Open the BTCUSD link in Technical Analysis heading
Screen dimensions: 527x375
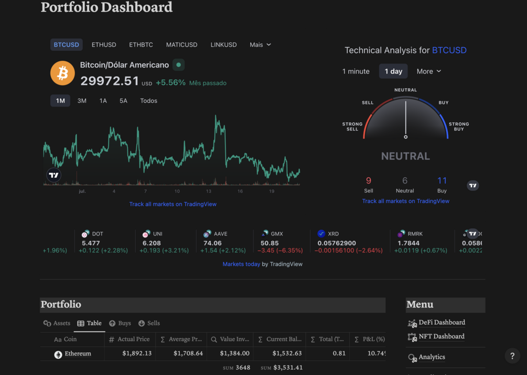449,50
